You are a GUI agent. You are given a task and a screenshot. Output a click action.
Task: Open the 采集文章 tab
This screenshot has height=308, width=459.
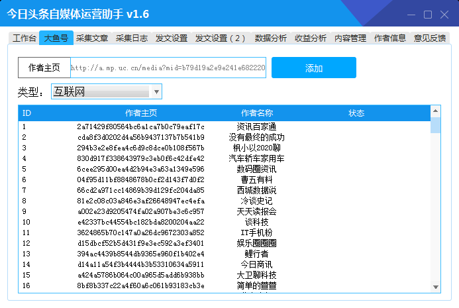tap(92, 38)
